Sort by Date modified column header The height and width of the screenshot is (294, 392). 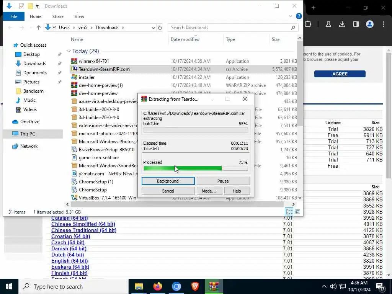185,39
